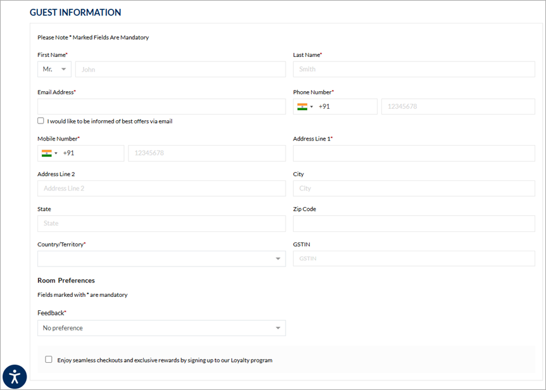The width and height of the screenshot is (546, 390).
Task: Click the 'Feedback' label
Action: coord(51,313)
